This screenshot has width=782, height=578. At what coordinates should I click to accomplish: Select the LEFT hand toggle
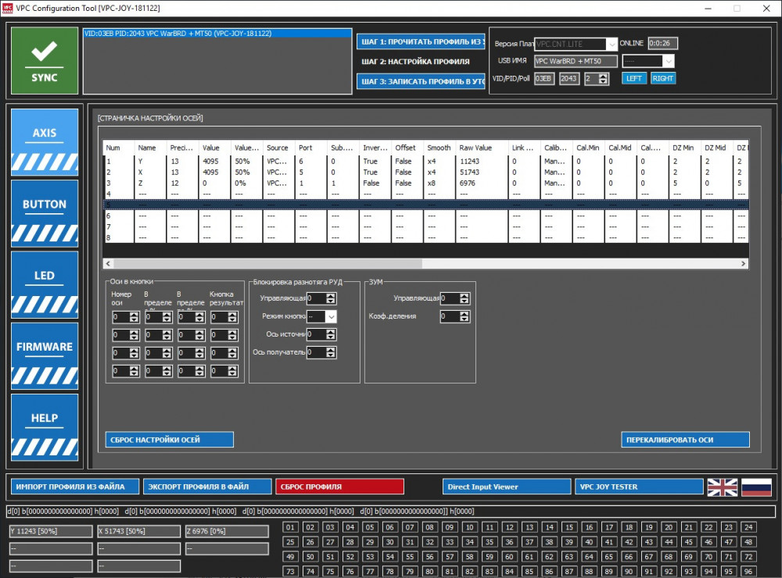coord(633,78)
